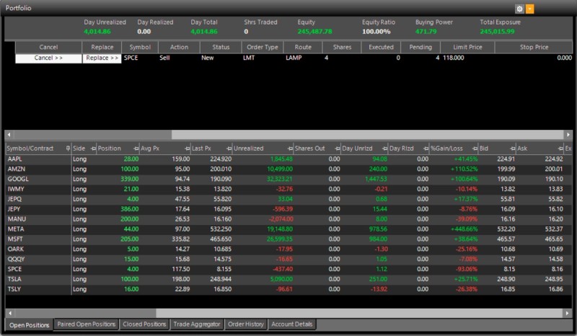The width and height of the screenshot is (577, 336).
Task: Toggle pin icon beside Avg Px header
Action: click(187, 149)
